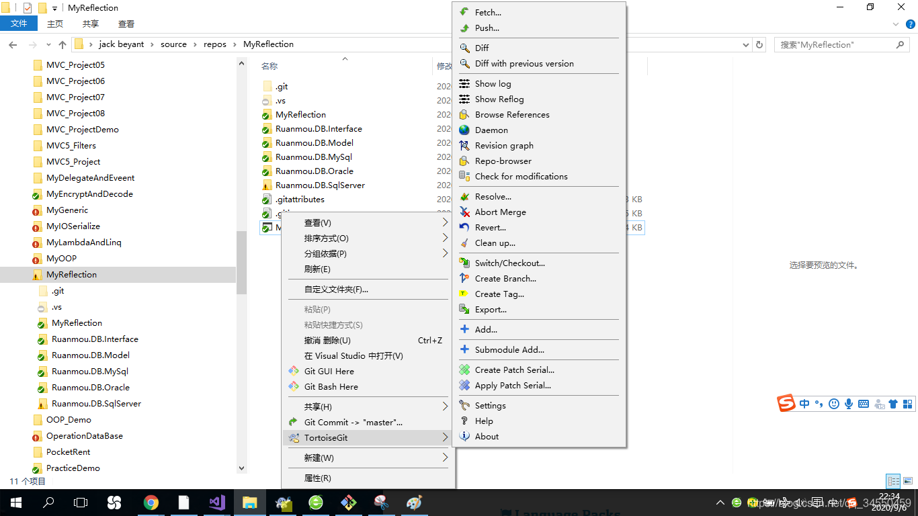Click the Clean up broom icon
Viewport: 918px width, 516px height.
tap(464, 243)
